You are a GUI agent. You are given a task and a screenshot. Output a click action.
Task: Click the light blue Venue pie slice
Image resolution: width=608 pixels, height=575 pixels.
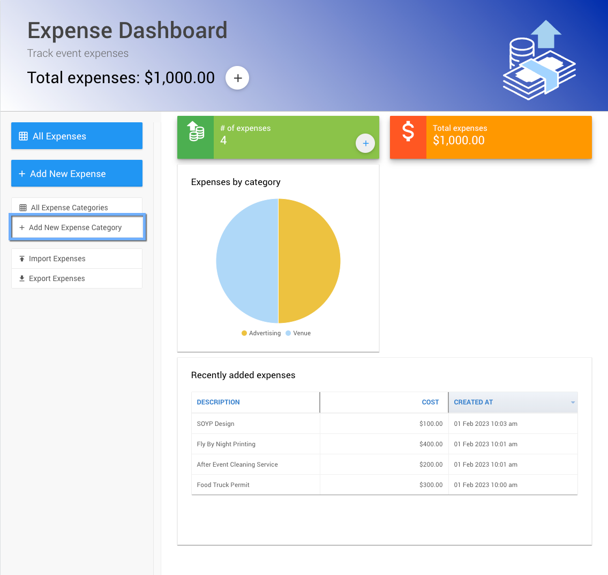click(x=247, y=261)
